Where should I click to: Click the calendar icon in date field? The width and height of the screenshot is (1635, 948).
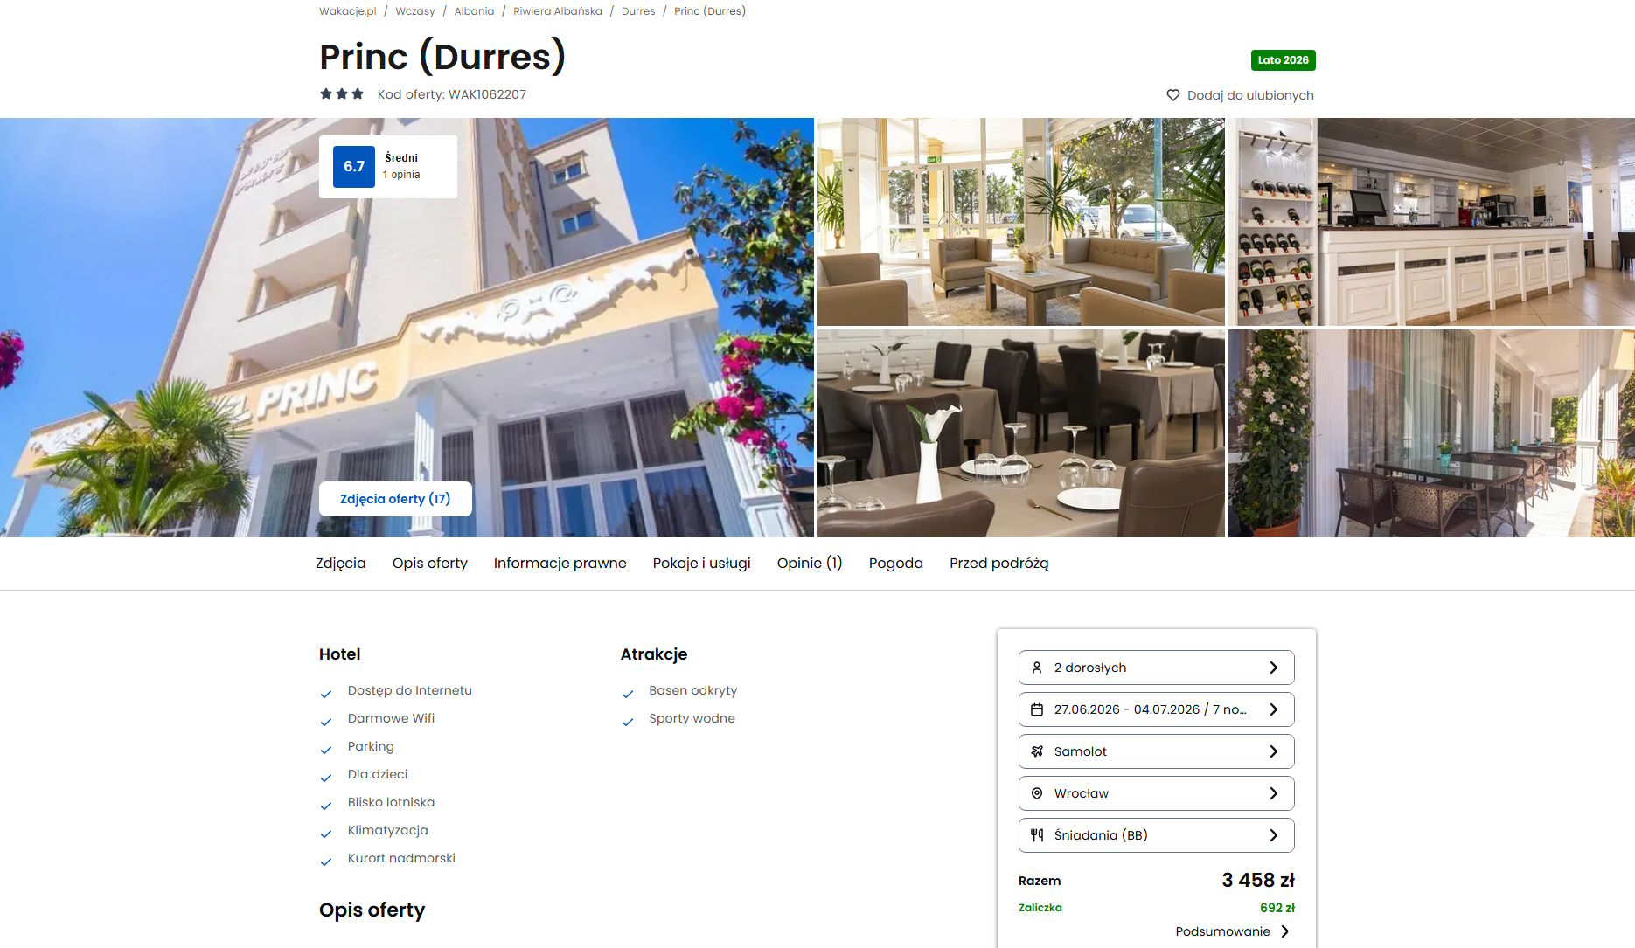pos(1037,709)
